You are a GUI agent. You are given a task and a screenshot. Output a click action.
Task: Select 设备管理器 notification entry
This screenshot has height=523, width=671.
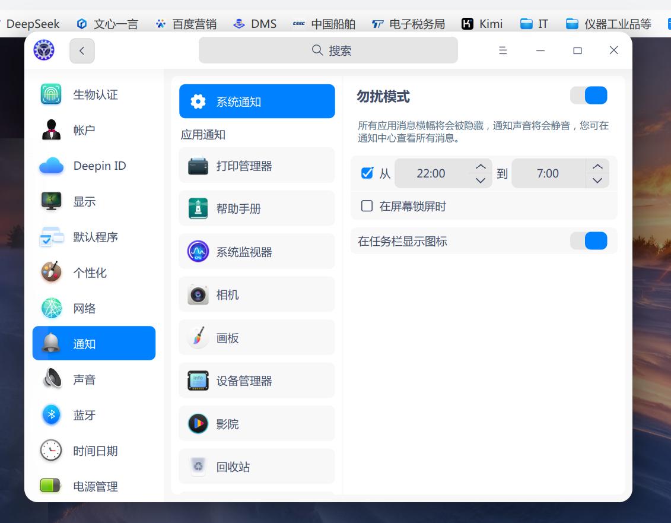click(x=257, y=381)
